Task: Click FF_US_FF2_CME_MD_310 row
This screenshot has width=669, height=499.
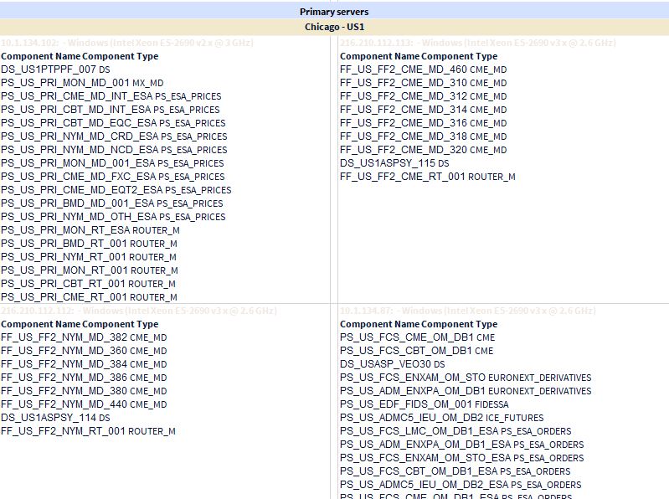Action: 423,83
